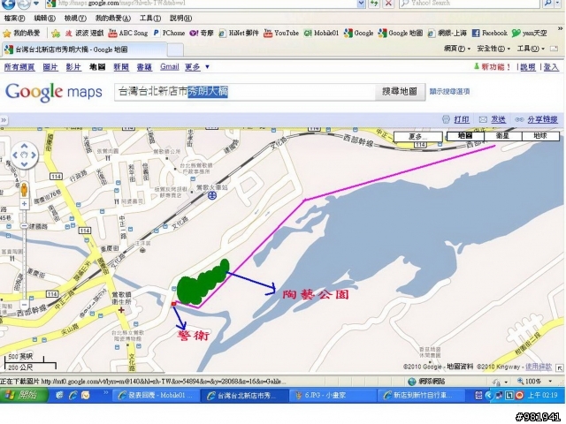566x424 pixels.
Task: Open the 檢視(V) menu
Action: (x=75, y=18)
